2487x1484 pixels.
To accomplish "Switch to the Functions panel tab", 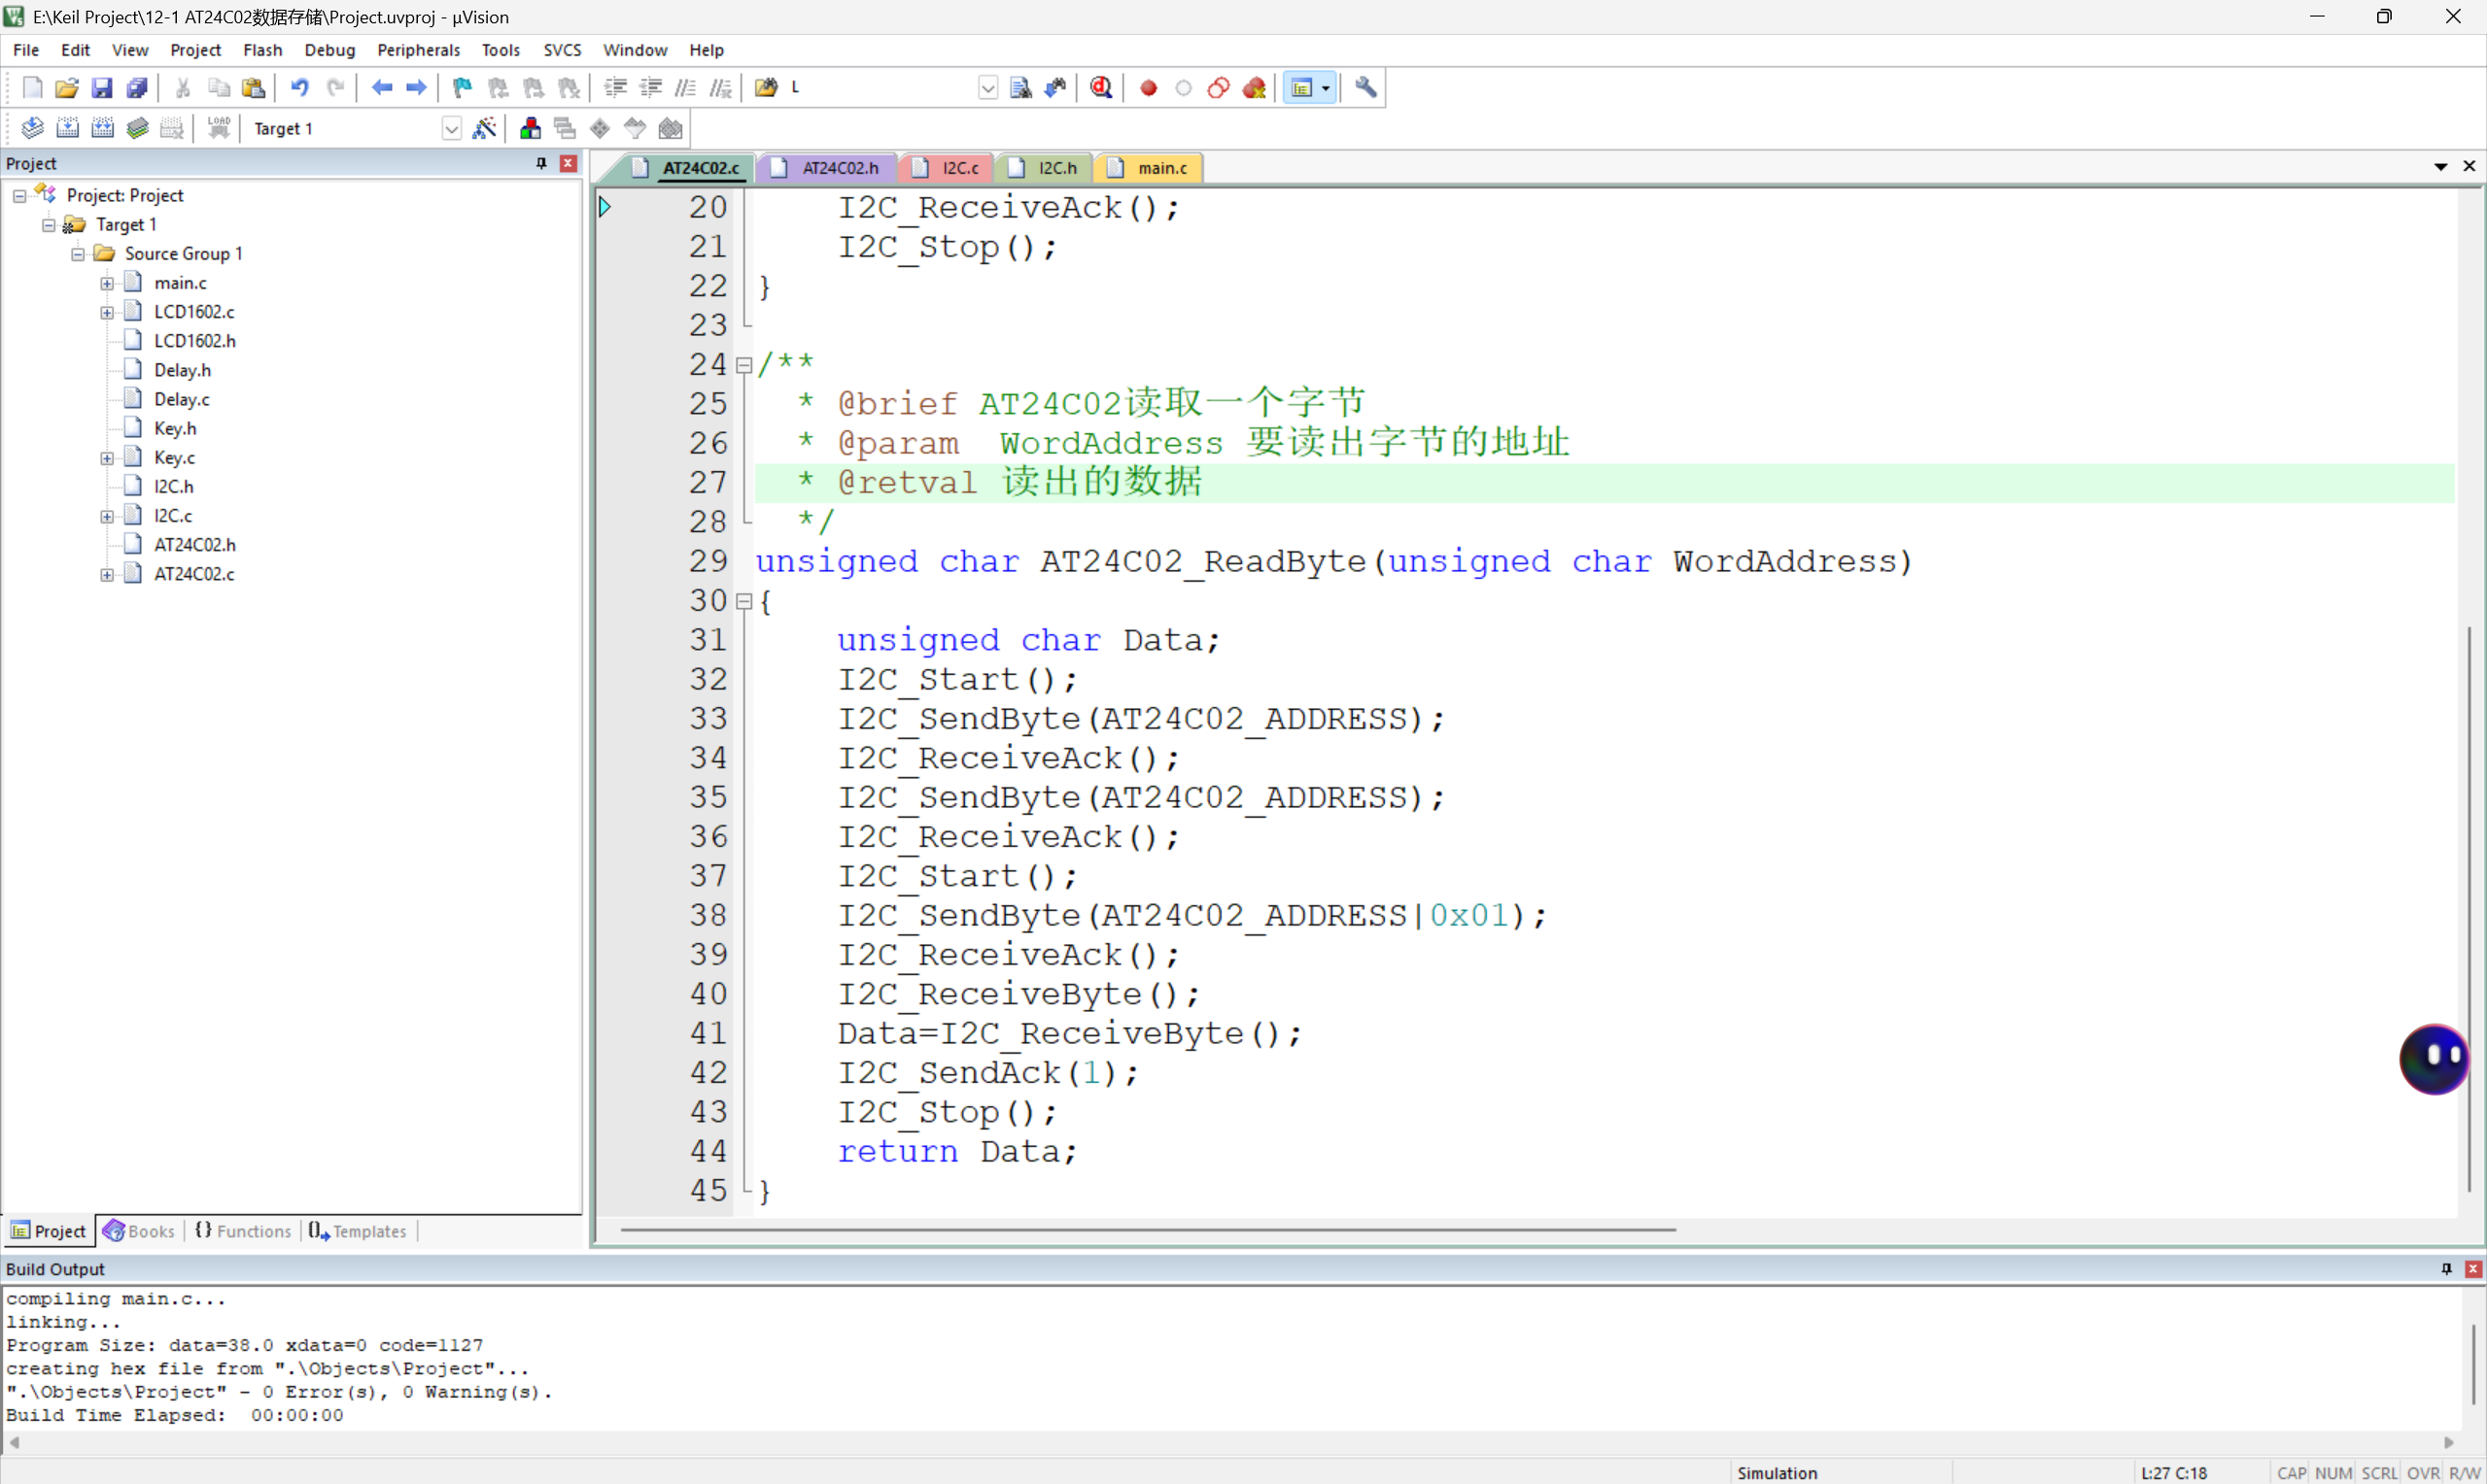I will click(x=243, y=1231).
